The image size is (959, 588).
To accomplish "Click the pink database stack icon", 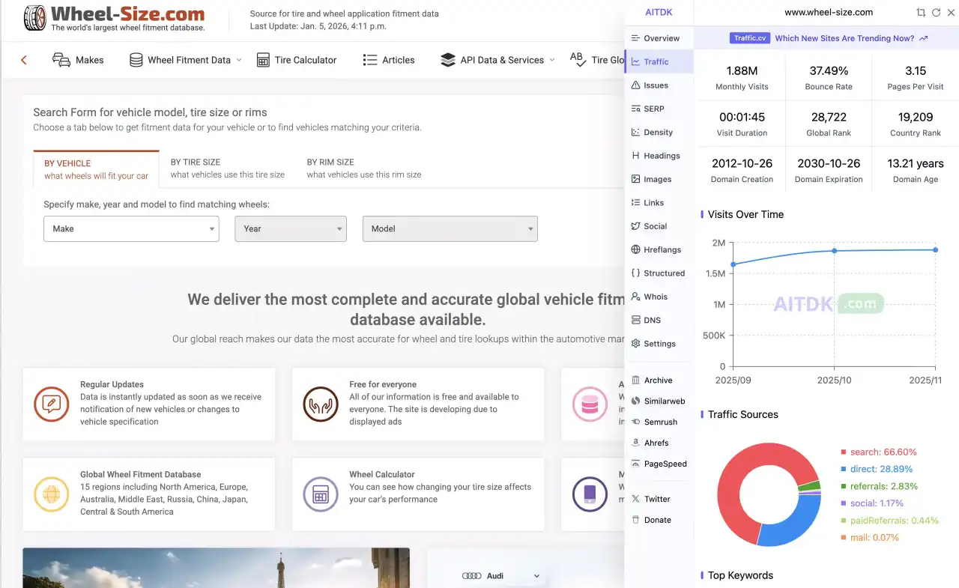I will 590,404.
